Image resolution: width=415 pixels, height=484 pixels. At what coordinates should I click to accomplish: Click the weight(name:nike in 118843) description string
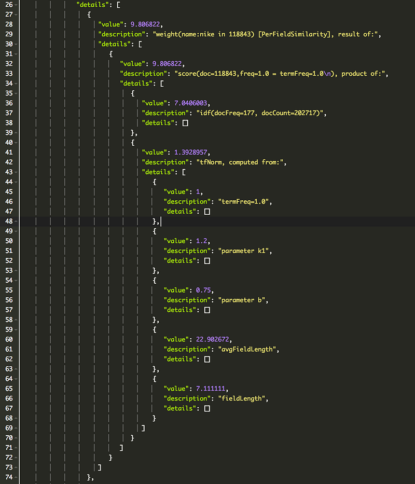265,34
